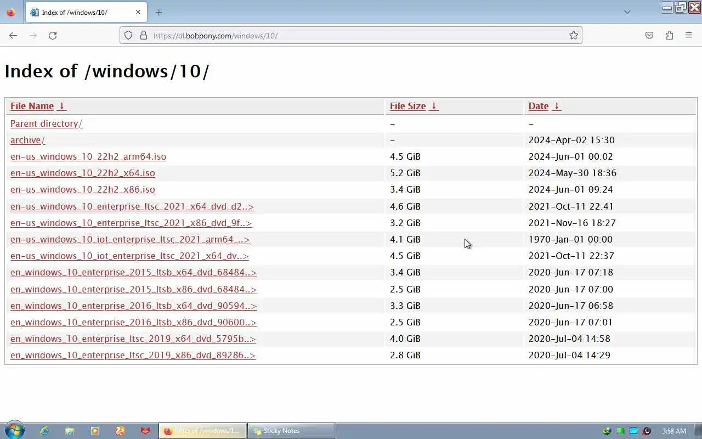The image size is (702, 439).
Task: Open enterprise_ltsc_2019_x64_dvd_5795b link
Action: tap(133, 339)
